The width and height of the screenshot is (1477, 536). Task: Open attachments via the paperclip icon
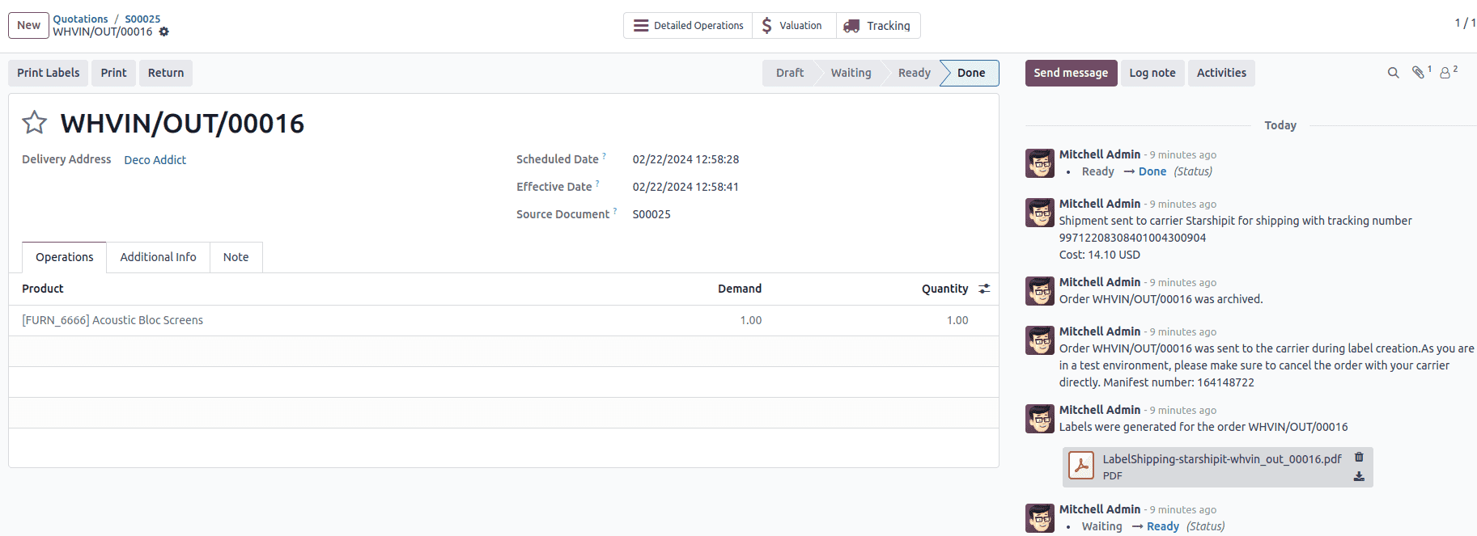[1419, 73]
